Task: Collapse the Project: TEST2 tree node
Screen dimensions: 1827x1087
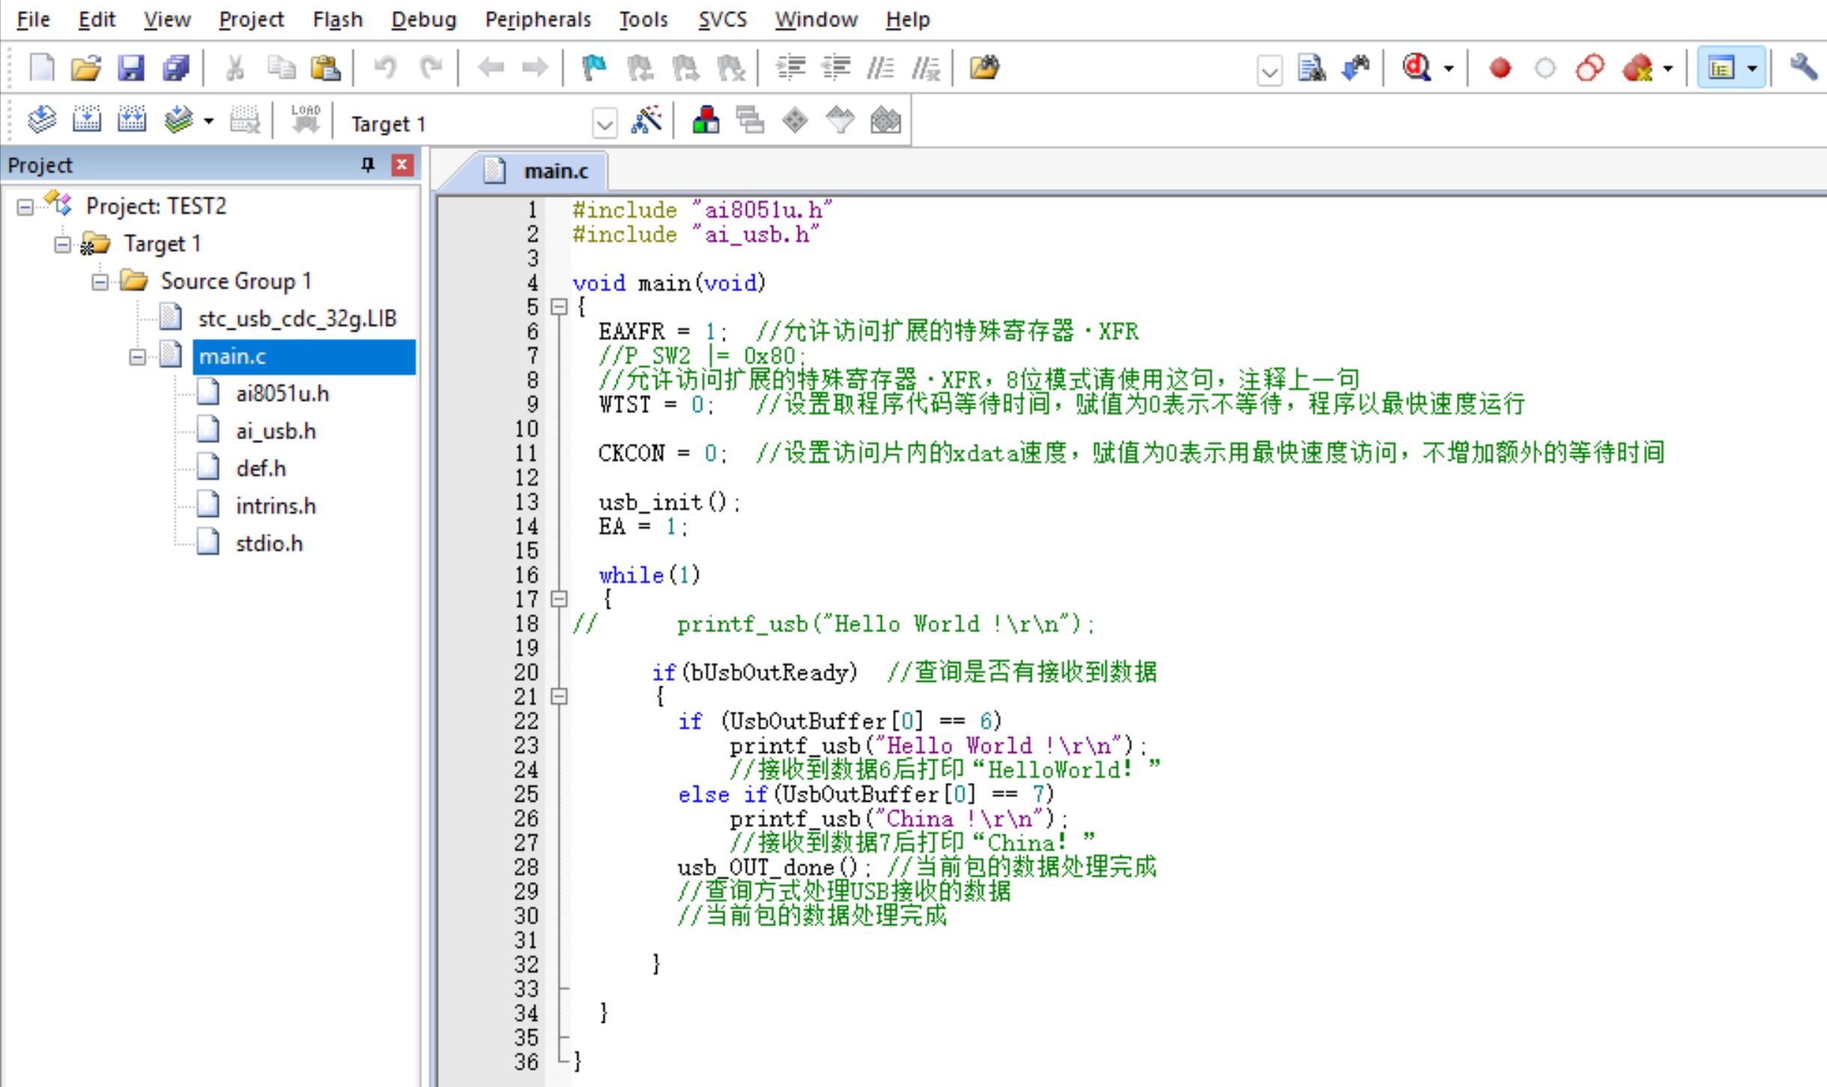Action: pyautogui.click(x=25, y=207)
